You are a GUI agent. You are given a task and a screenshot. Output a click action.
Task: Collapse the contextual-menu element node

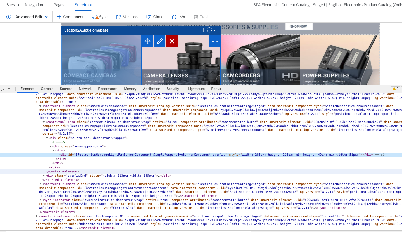click(44, 122)
